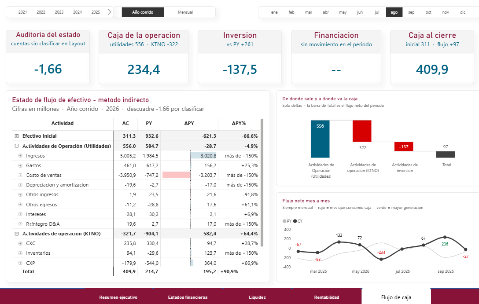
Task: Click the cash flow table vertical scrollbar
Action: coord(262,183)
